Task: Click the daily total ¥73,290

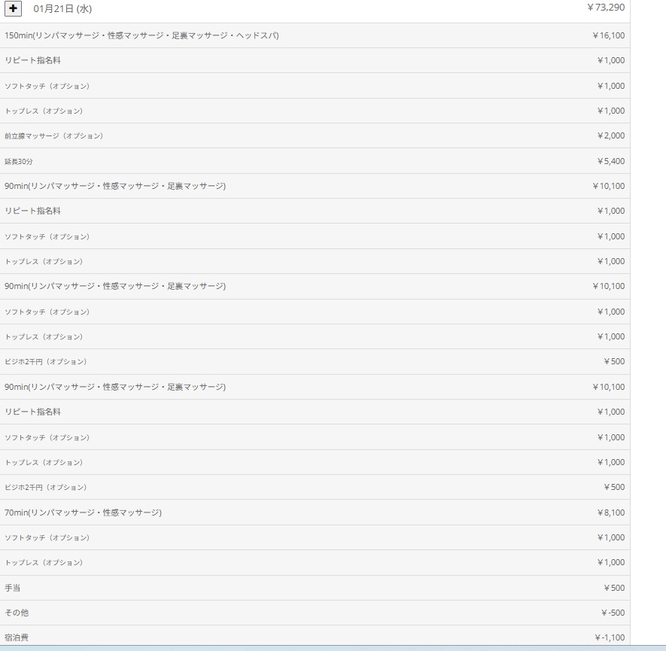Action: [x=605, y=8]
